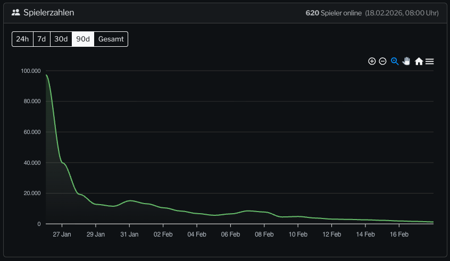Viewport: 450px width, 261px height.
Task: Select the 7d time range
Action: pyautogui.click(x=41, y=39)
